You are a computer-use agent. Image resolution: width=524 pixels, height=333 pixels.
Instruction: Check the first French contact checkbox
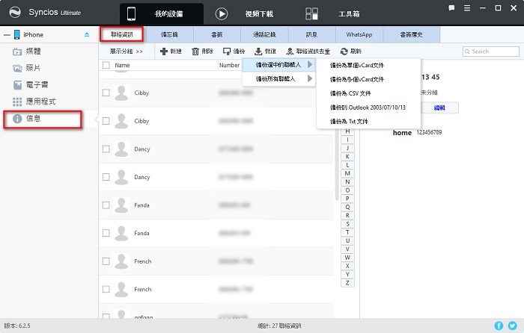pyautogui.click(x=106, y=261)
